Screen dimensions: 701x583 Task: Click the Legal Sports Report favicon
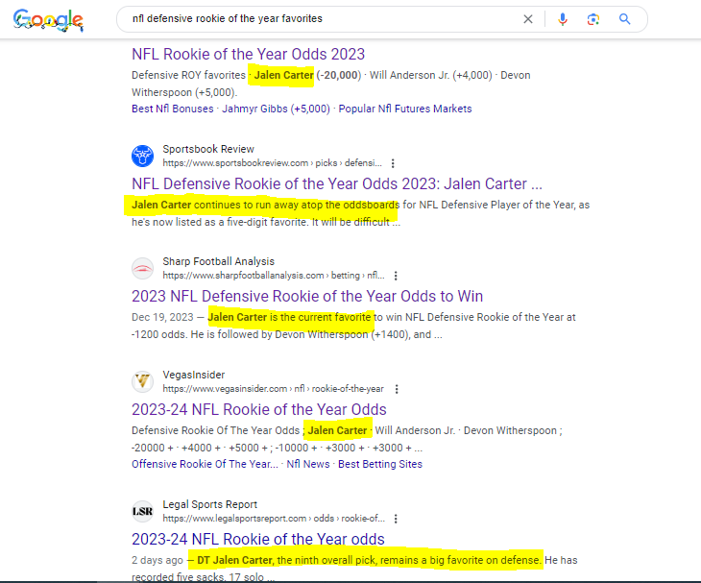pyautogui.click(x=142, y=511)
